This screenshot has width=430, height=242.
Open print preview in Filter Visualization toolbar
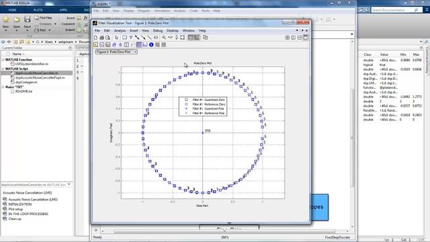(x=107, y=38)
